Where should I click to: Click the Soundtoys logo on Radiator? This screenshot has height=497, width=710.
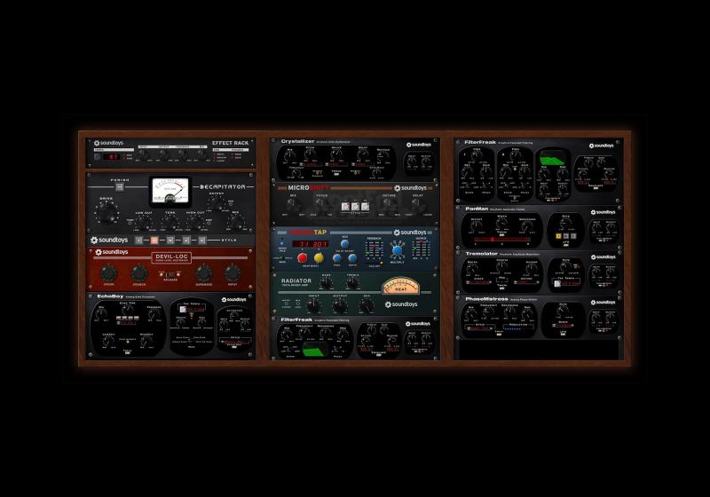click(401, 304)
